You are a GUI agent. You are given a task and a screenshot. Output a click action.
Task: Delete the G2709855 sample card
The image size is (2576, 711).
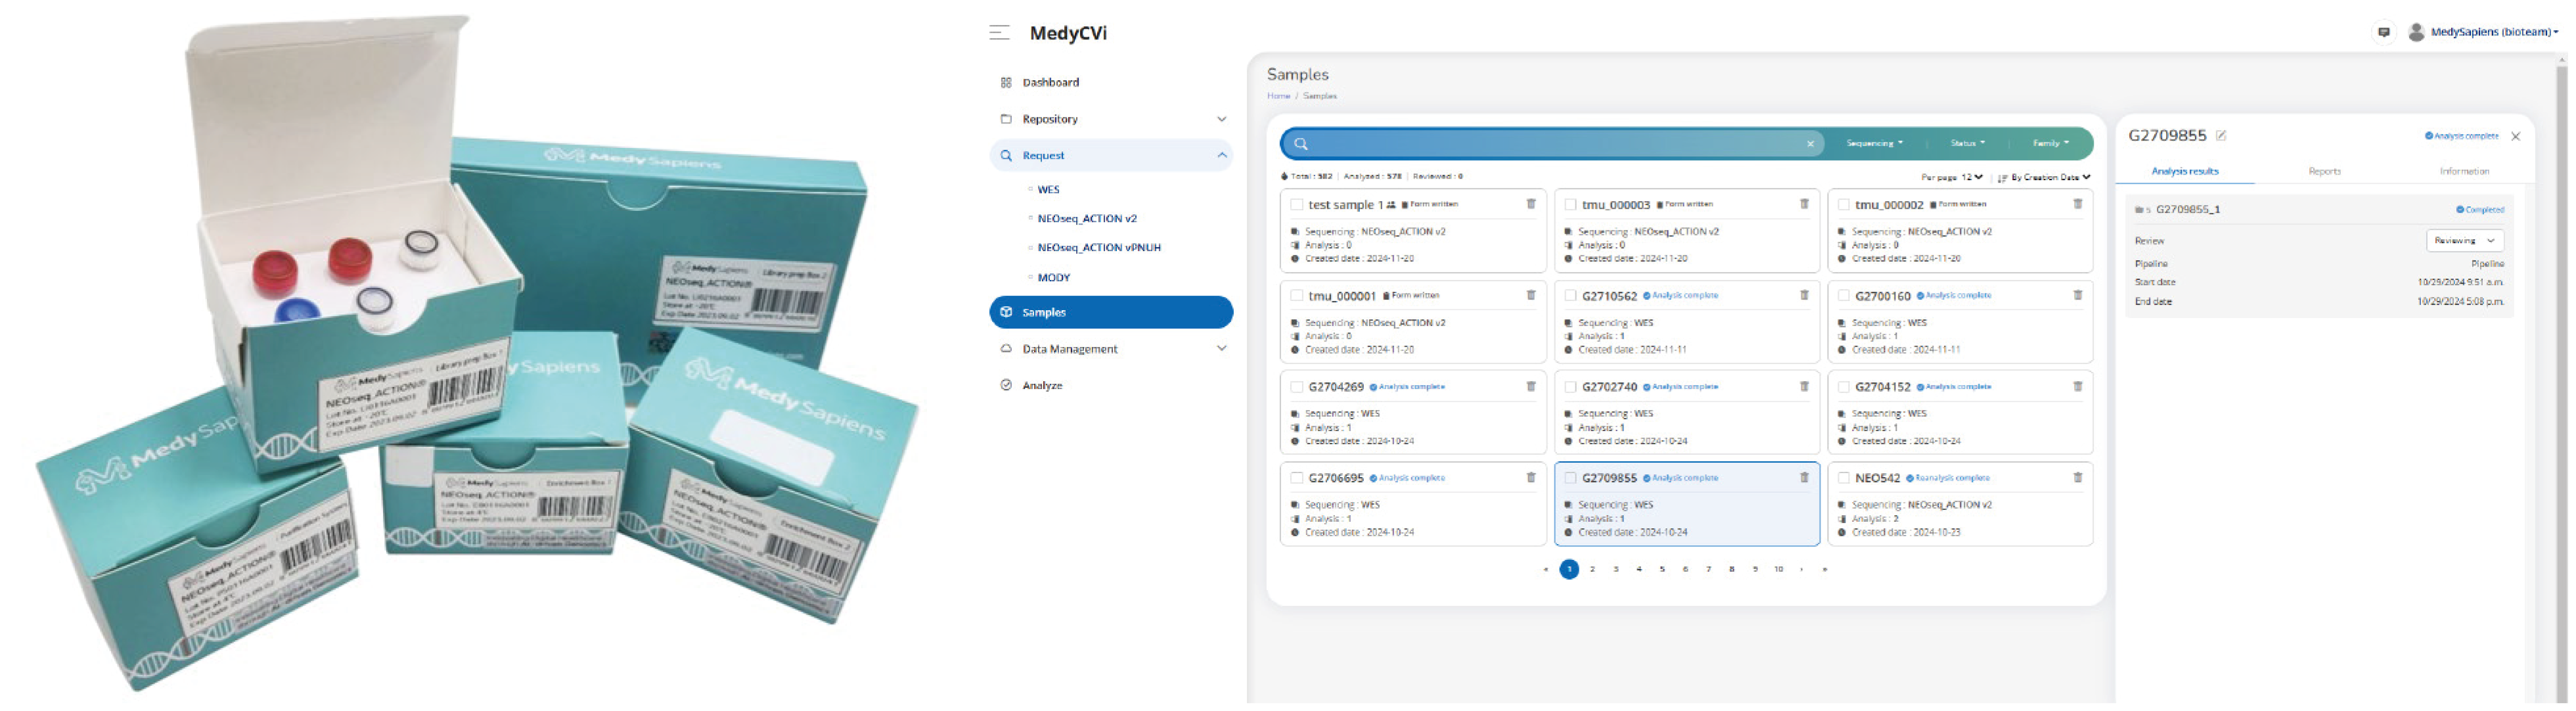pos(1803,478)
